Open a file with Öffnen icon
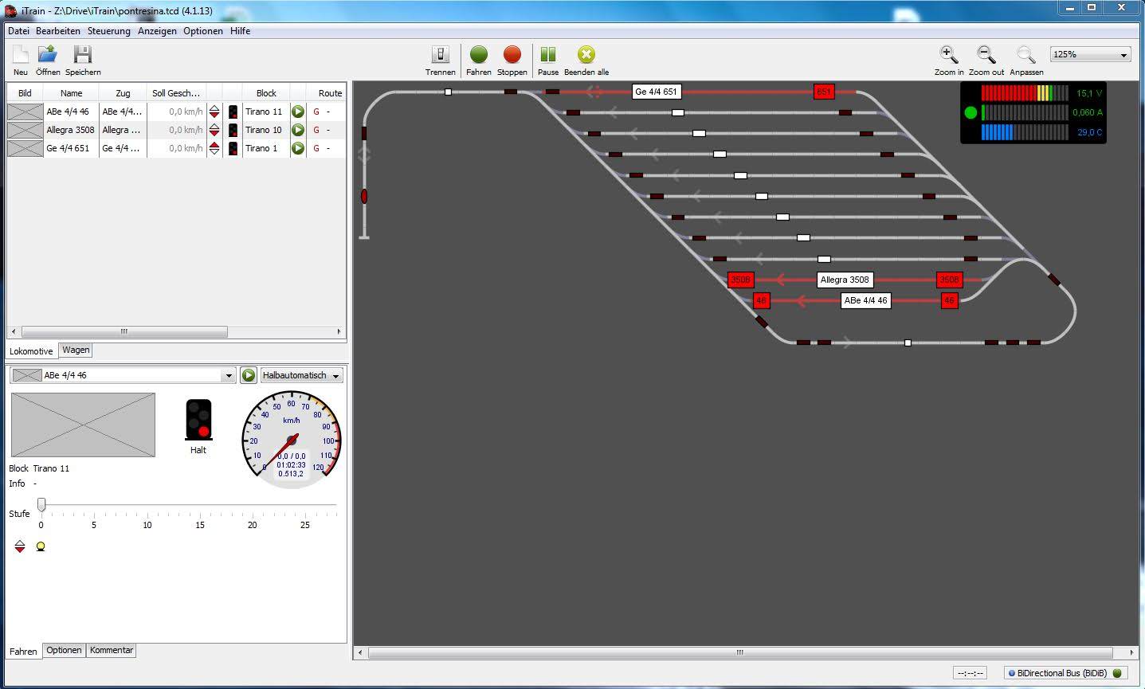This screenshot has width=1145, height=689. click(x=48, y=55)
